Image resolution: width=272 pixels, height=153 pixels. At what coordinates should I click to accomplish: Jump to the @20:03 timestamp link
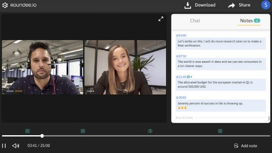[x=181, y=98]
